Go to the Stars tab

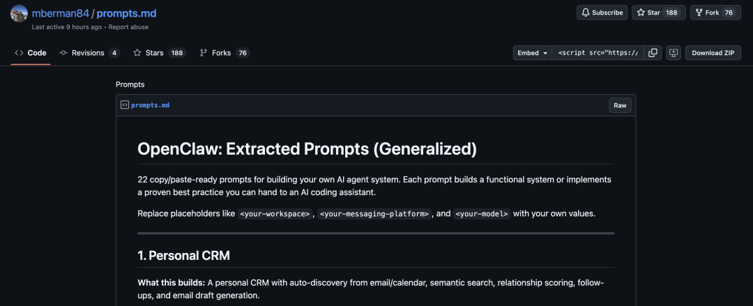point(159,53)
